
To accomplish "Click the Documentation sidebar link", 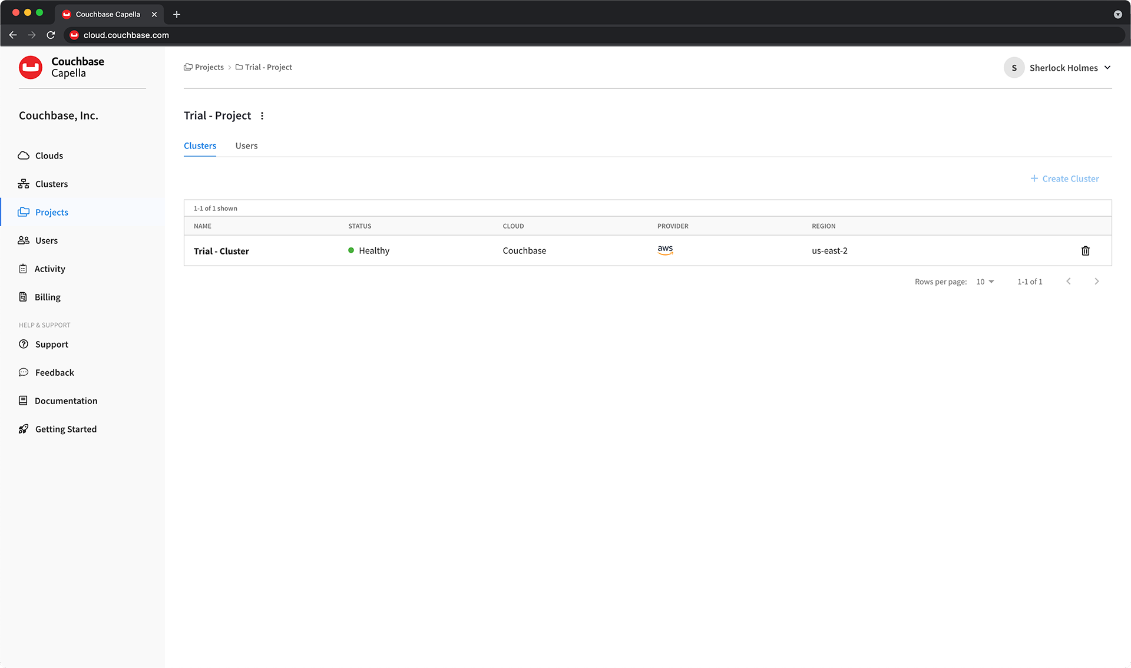I will click(x=66, y=401).
